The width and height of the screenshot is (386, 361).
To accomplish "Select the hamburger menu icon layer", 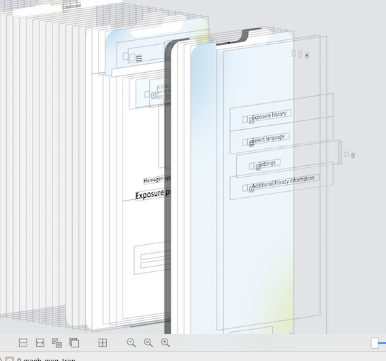I will click(139, 58).
